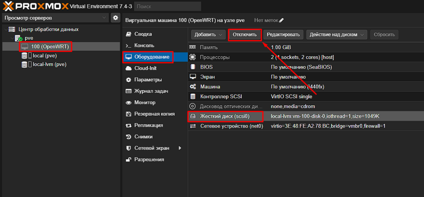Click the Proxmox logo
This screenshot has height=197, width=424.
click(35, 6)
